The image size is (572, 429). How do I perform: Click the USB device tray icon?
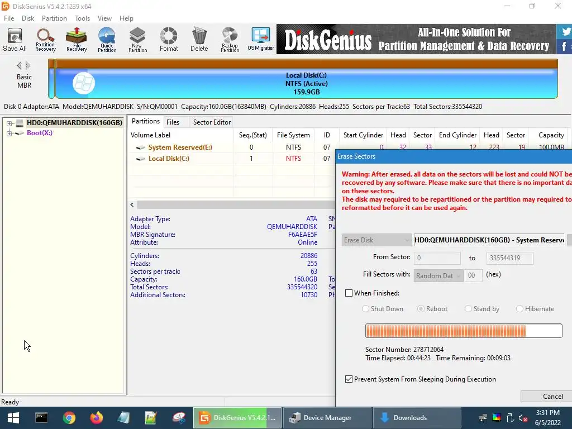[510, 418]
